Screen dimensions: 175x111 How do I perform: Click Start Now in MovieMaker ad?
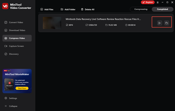click(22, 88)
